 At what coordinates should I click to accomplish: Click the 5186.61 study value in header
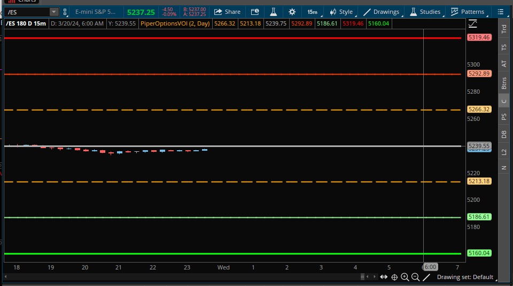pos(327,23)
